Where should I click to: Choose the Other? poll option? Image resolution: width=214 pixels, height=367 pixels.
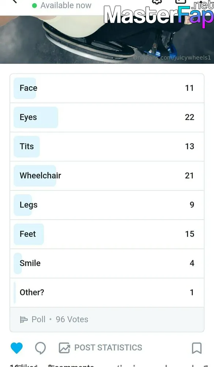pos(107,293)
